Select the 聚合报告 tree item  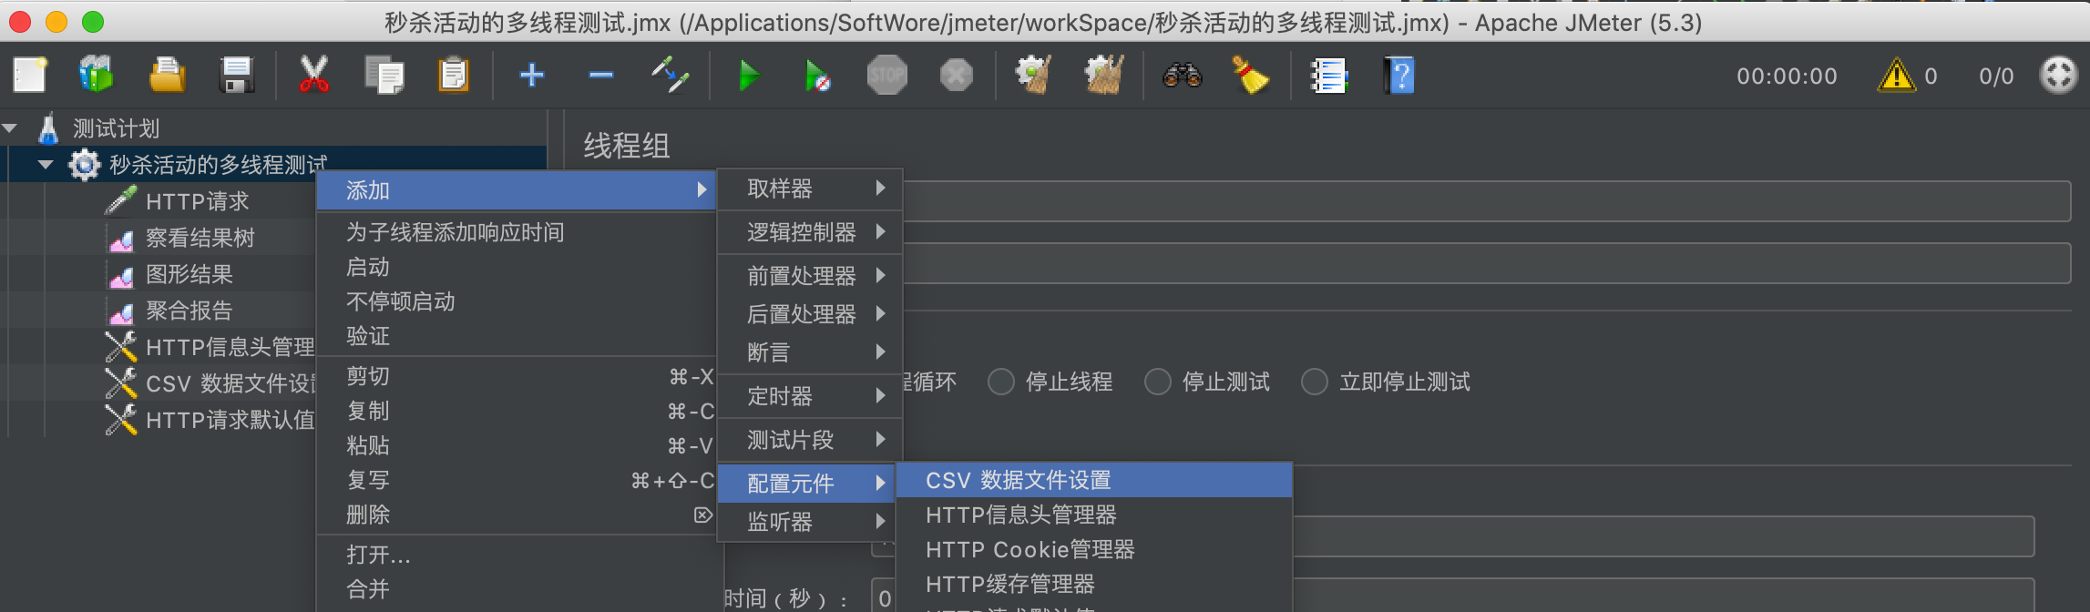[190, 311]
